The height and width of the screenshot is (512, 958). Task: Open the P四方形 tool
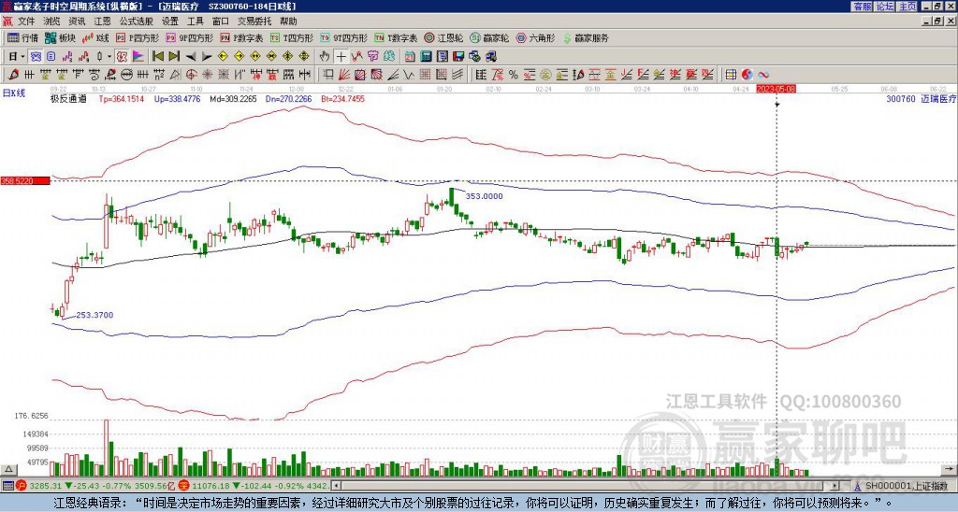[x=138, y=37]
